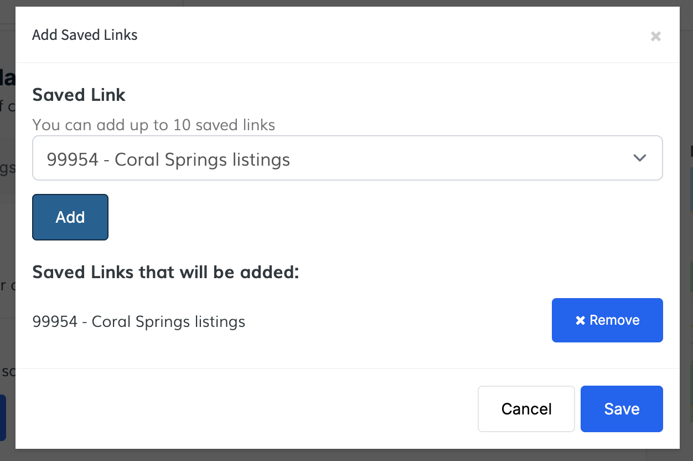Click the dimmed backdrop below the dialog
The height and width of the screenshot is (461, 693).
[332, 455]
